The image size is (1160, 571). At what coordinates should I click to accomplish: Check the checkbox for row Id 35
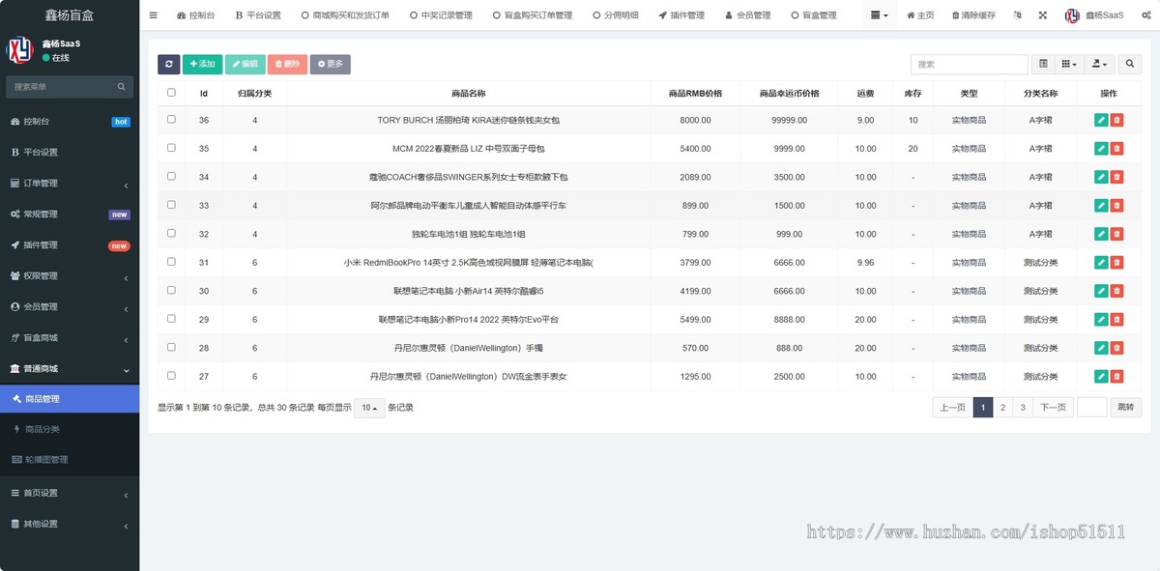click(x=171, y=148)
